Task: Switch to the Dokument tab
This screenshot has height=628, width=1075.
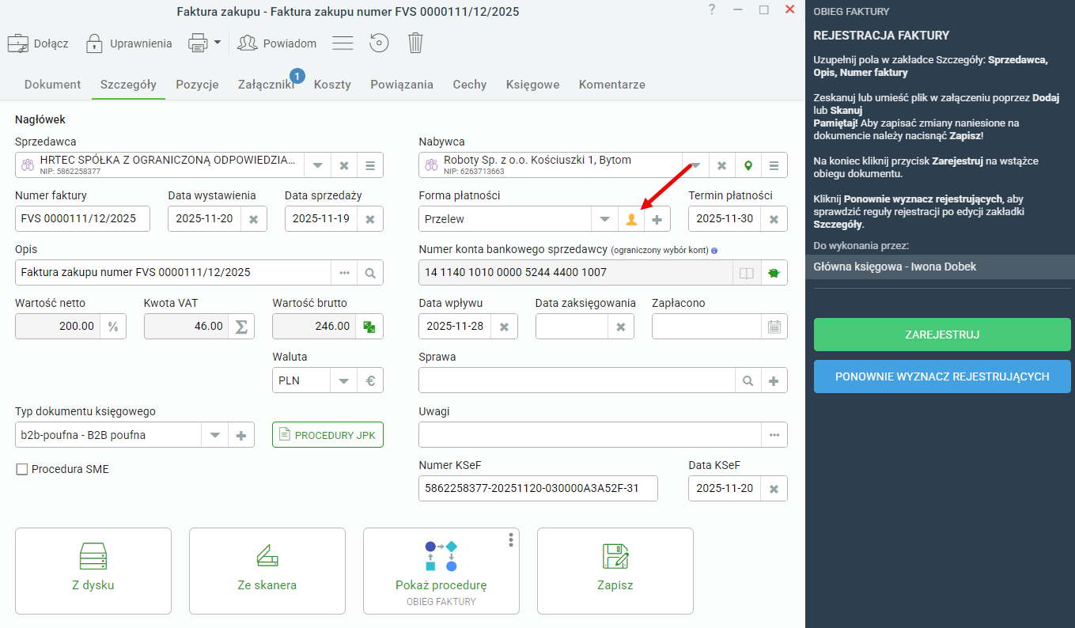Action: (53, 85)
